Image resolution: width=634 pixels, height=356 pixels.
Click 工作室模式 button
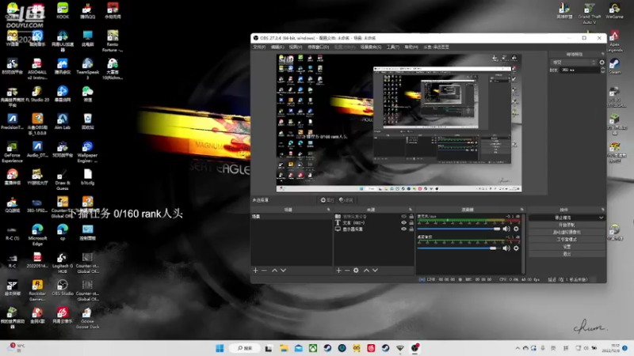(567, 240)
